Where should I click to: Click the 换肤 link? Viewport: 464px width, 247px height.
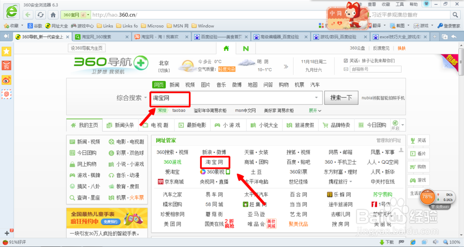pos(401,48)
